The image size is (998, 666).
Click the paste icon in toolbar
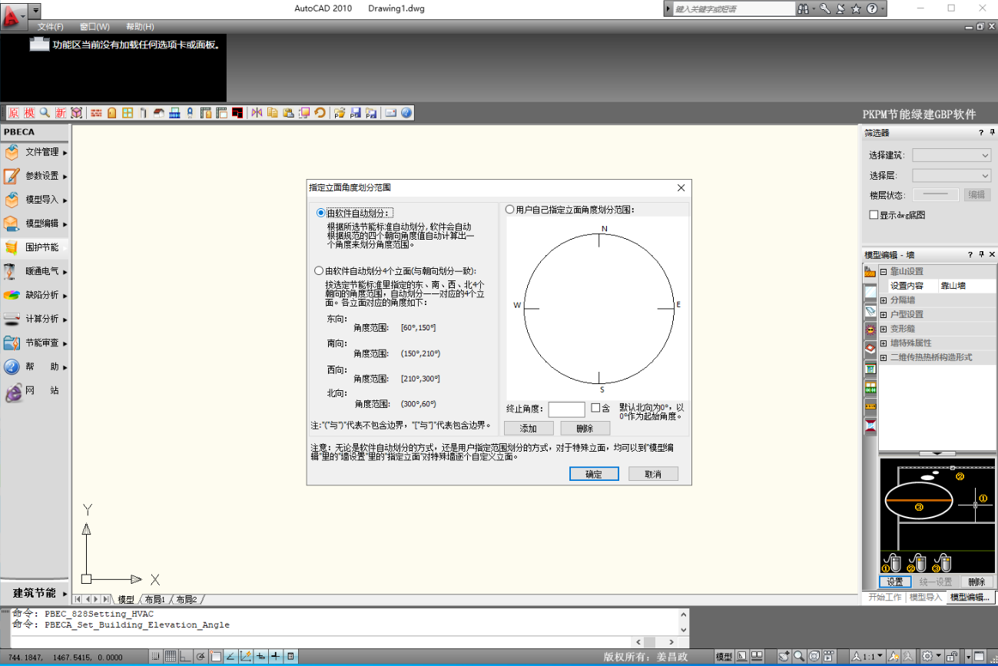[x=288, y=113]
